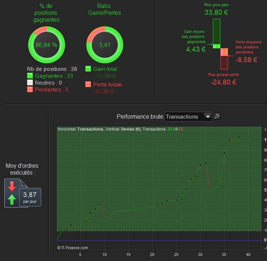Click the red down arrow orders icon
Screen dimensions: 267x261
12,186
